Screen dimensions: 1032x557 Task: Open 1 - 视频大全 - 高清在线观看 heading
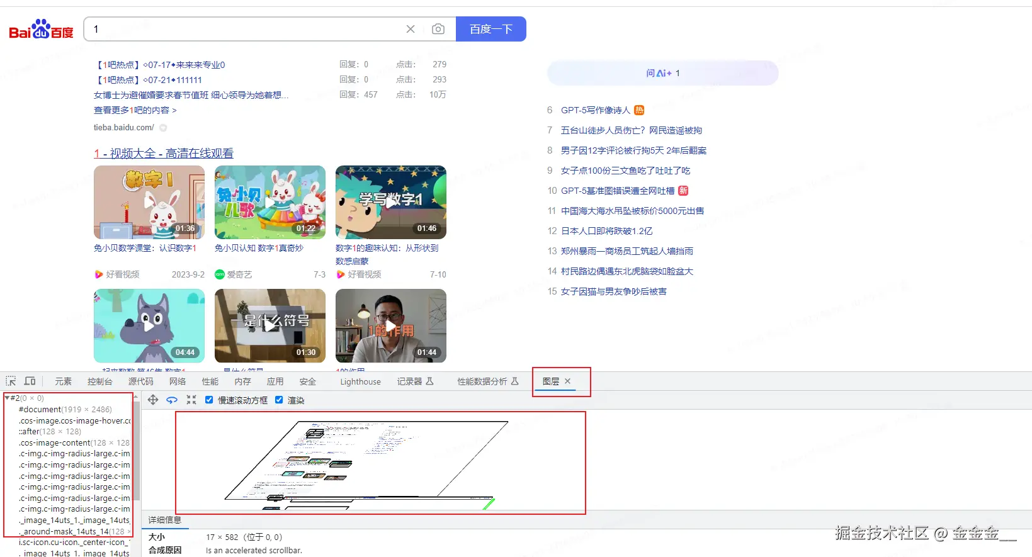(x=164, y=153)
